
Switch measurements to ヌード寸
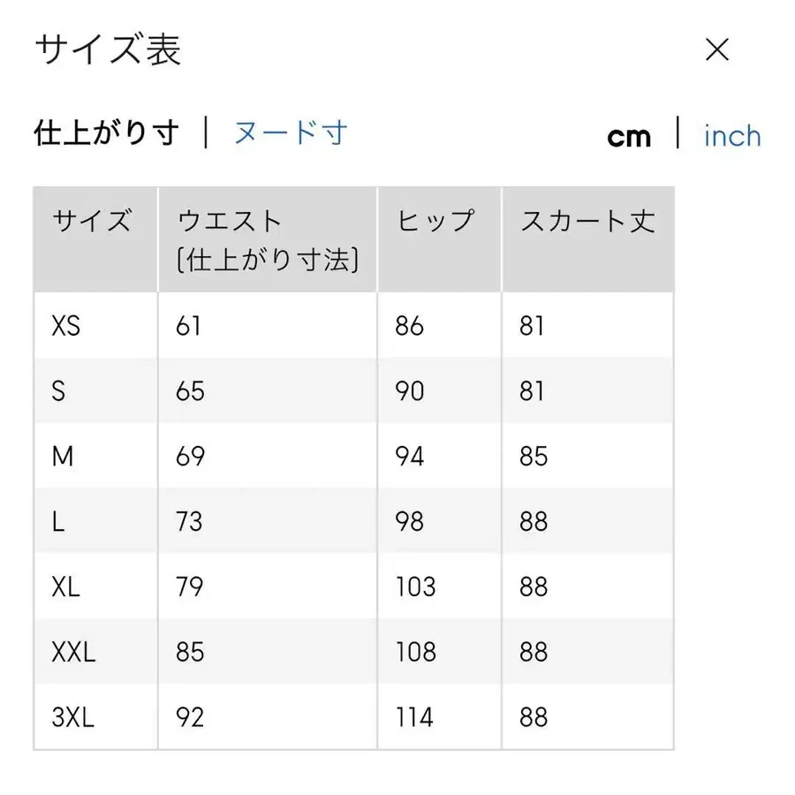point(290,132)
